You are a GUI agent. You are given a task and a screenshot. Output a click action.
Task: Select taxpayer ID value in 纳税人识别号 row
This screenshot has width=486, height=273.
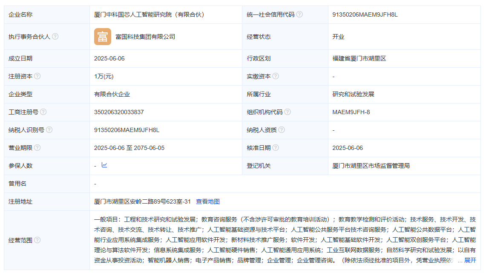[x=127, y=130]
